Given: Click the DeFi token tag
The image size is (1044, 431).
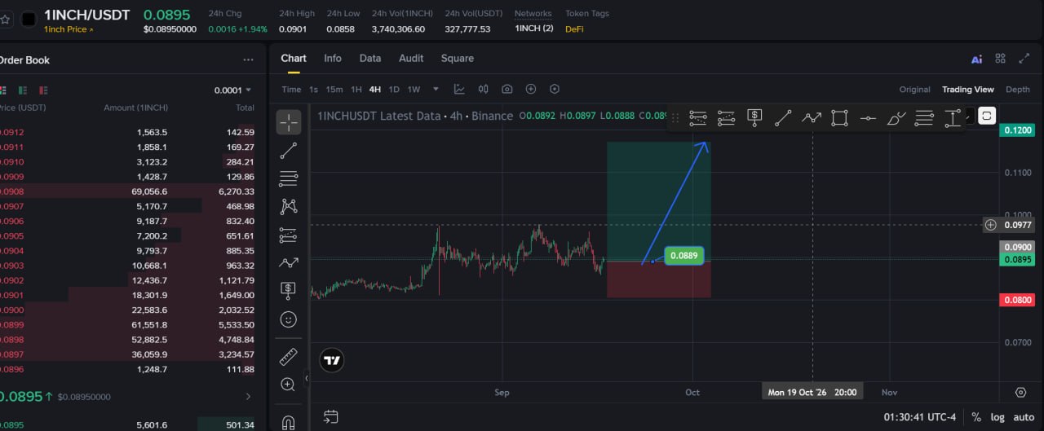Looking at the screenshot, I should (x=574, y=29).
